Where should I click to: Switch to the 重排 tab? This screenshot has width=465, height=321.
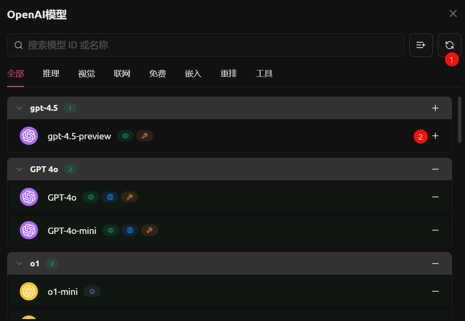[229, 73]
